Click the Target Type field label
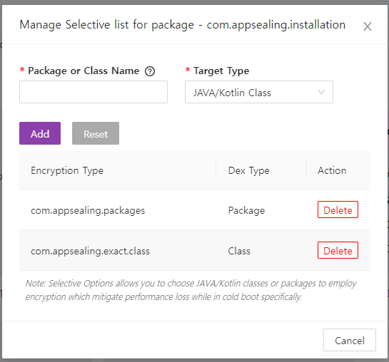 tap(221, 71)
